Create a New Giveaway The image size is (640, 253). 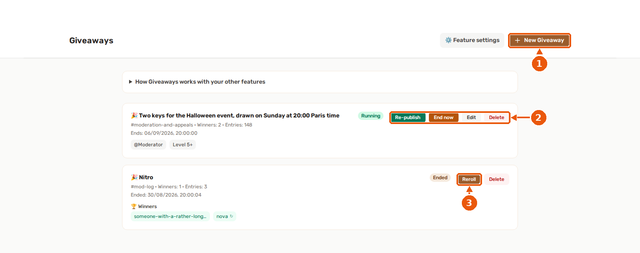(x=539, y=40)
